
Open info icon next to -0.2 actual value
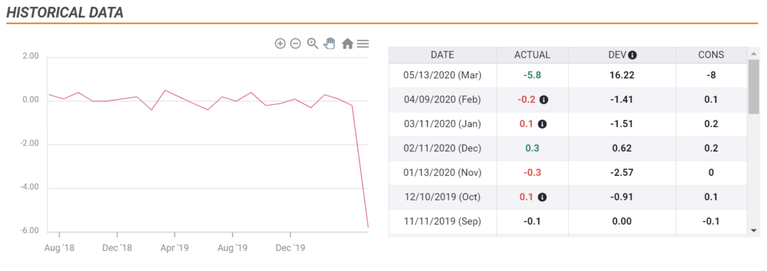click(544, 99)
